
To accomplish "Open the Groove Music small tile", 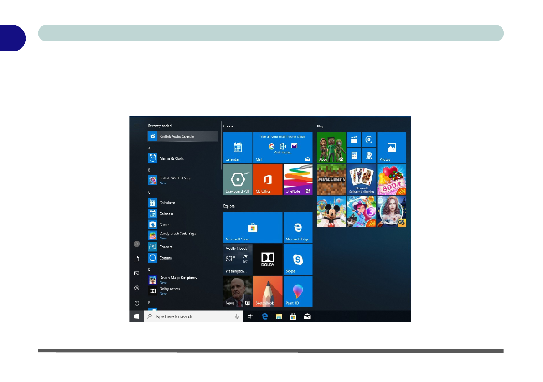I will pos(369,140).
